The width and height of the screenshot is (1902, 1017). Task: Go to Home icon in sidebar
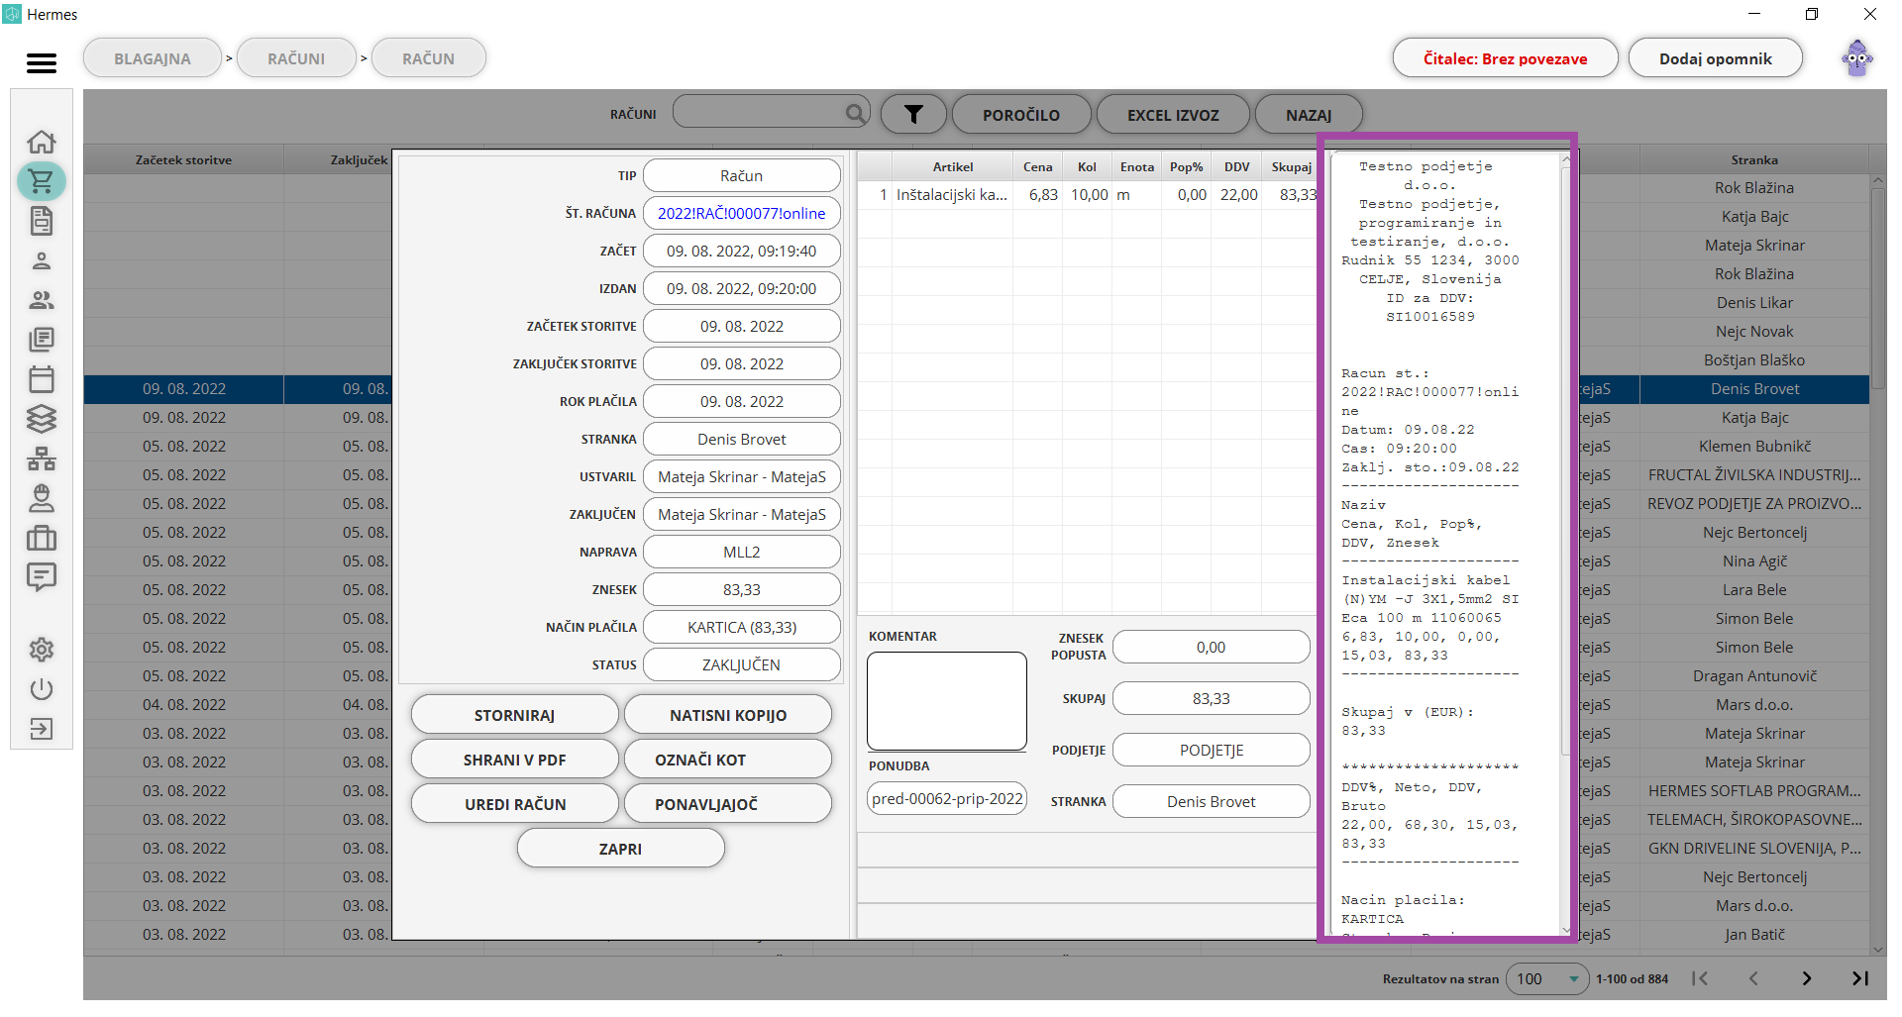(x=42, y=142)
